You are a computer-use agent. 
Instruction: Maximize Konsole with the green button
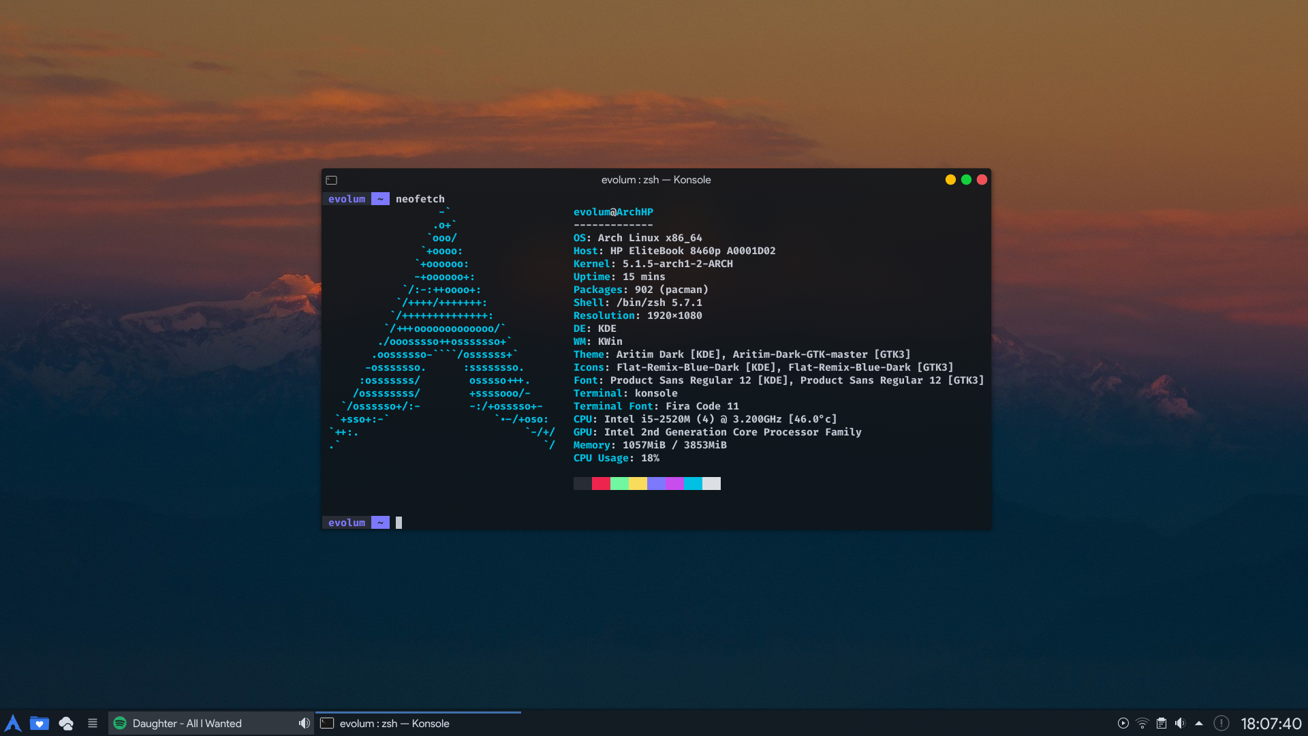(x=966, y=180)
